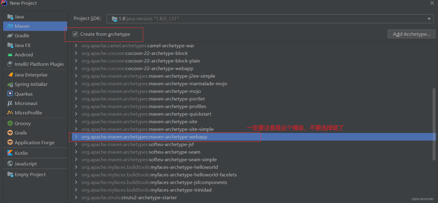This screenshot has height=203, width=438.
Task: Click the Groovy green circle icon
Action: [10, 123]
